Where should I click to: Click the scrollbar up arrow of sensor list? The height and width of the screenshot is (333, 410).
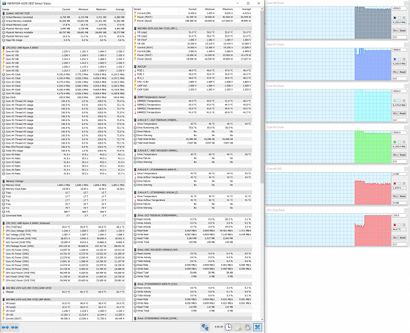click(262, 9)
